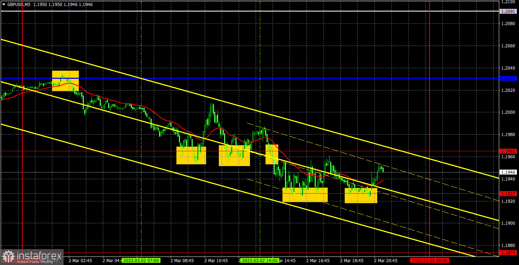
Task: Select the blue 1.2031 price level label
Action: pyautogui.click(x=509, y=78)
